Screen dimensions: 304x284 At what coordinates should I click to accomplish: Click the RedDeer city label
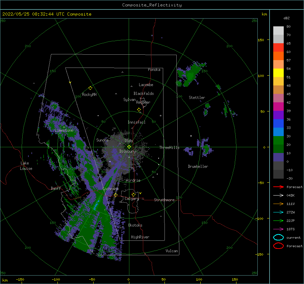143,102
